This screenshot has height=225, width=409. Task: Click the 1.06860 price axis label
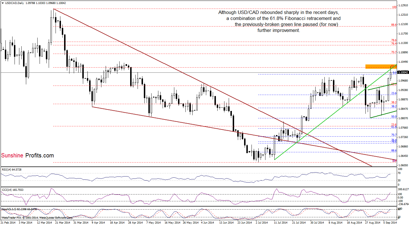pos(403,146)
